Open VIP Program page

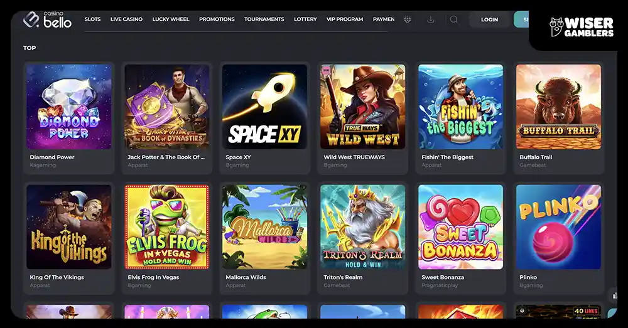pos(345,19)
